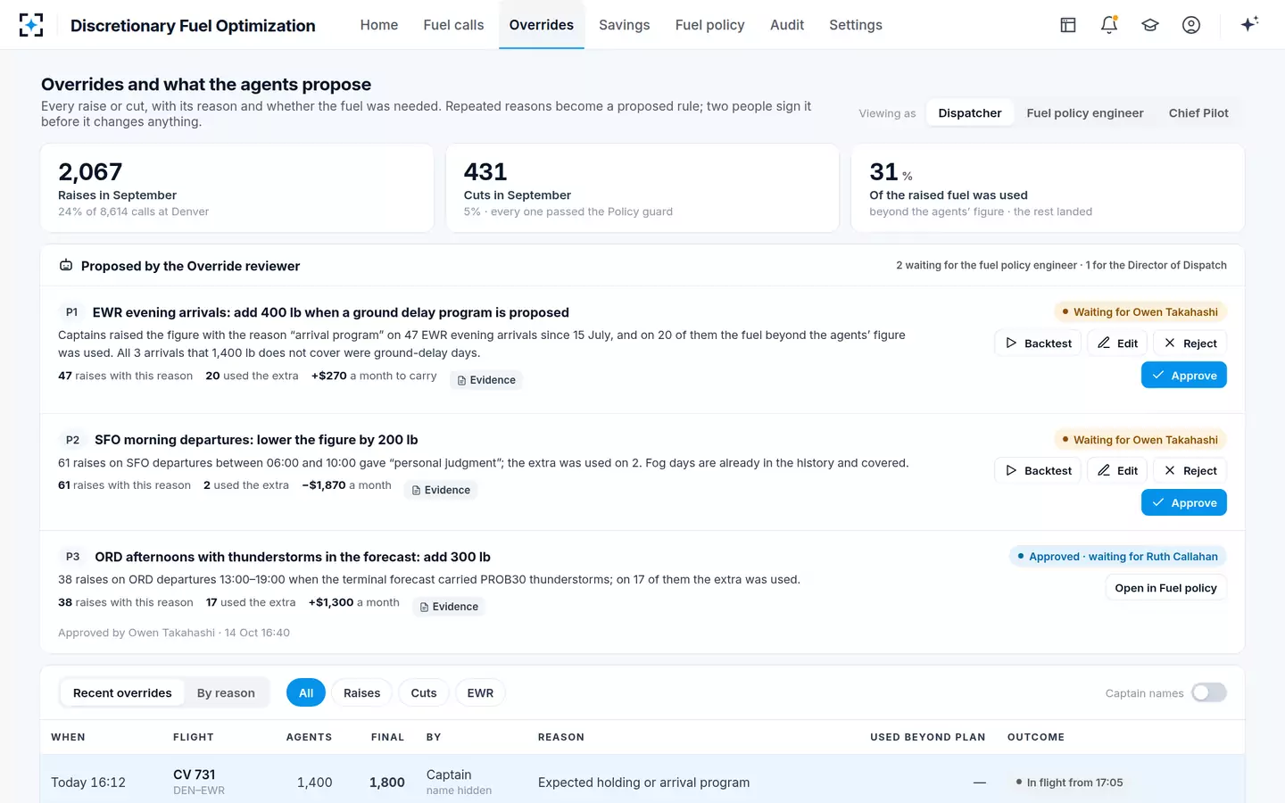Reject the EWR evening arrivals proposal
Viewport: 1285px width, 803px height.
pyautogui.click(x=1190, y=344)
